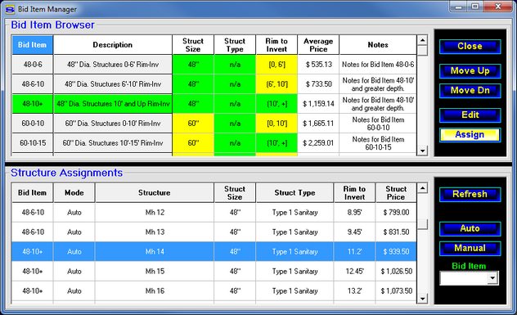Click average price $ 2,259.01
Screen dimensions: 517x315
(318, 143)
